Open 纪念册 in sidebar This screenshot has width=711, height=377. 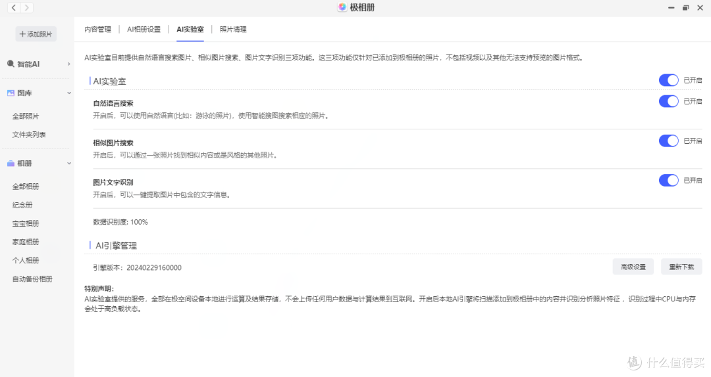click(x=22, y=205)
